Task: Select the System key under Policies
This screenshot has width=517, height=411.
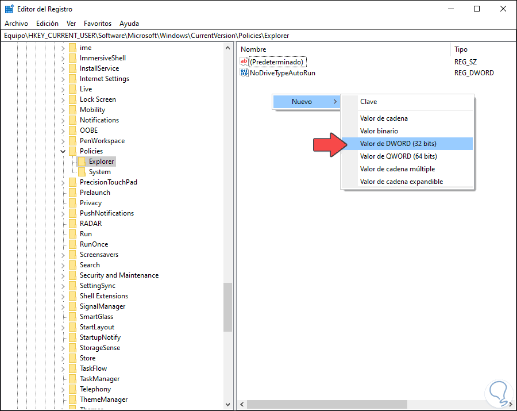Action: (x=99, y=171)
